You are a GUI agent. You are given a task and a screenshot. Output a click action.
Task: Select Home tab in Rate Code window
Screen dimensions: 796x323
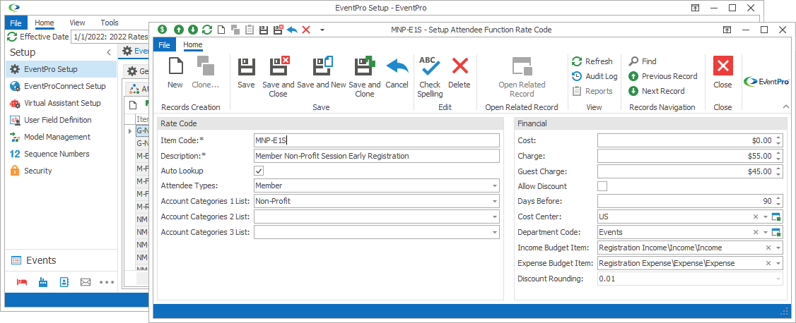(x=193, y=44)
